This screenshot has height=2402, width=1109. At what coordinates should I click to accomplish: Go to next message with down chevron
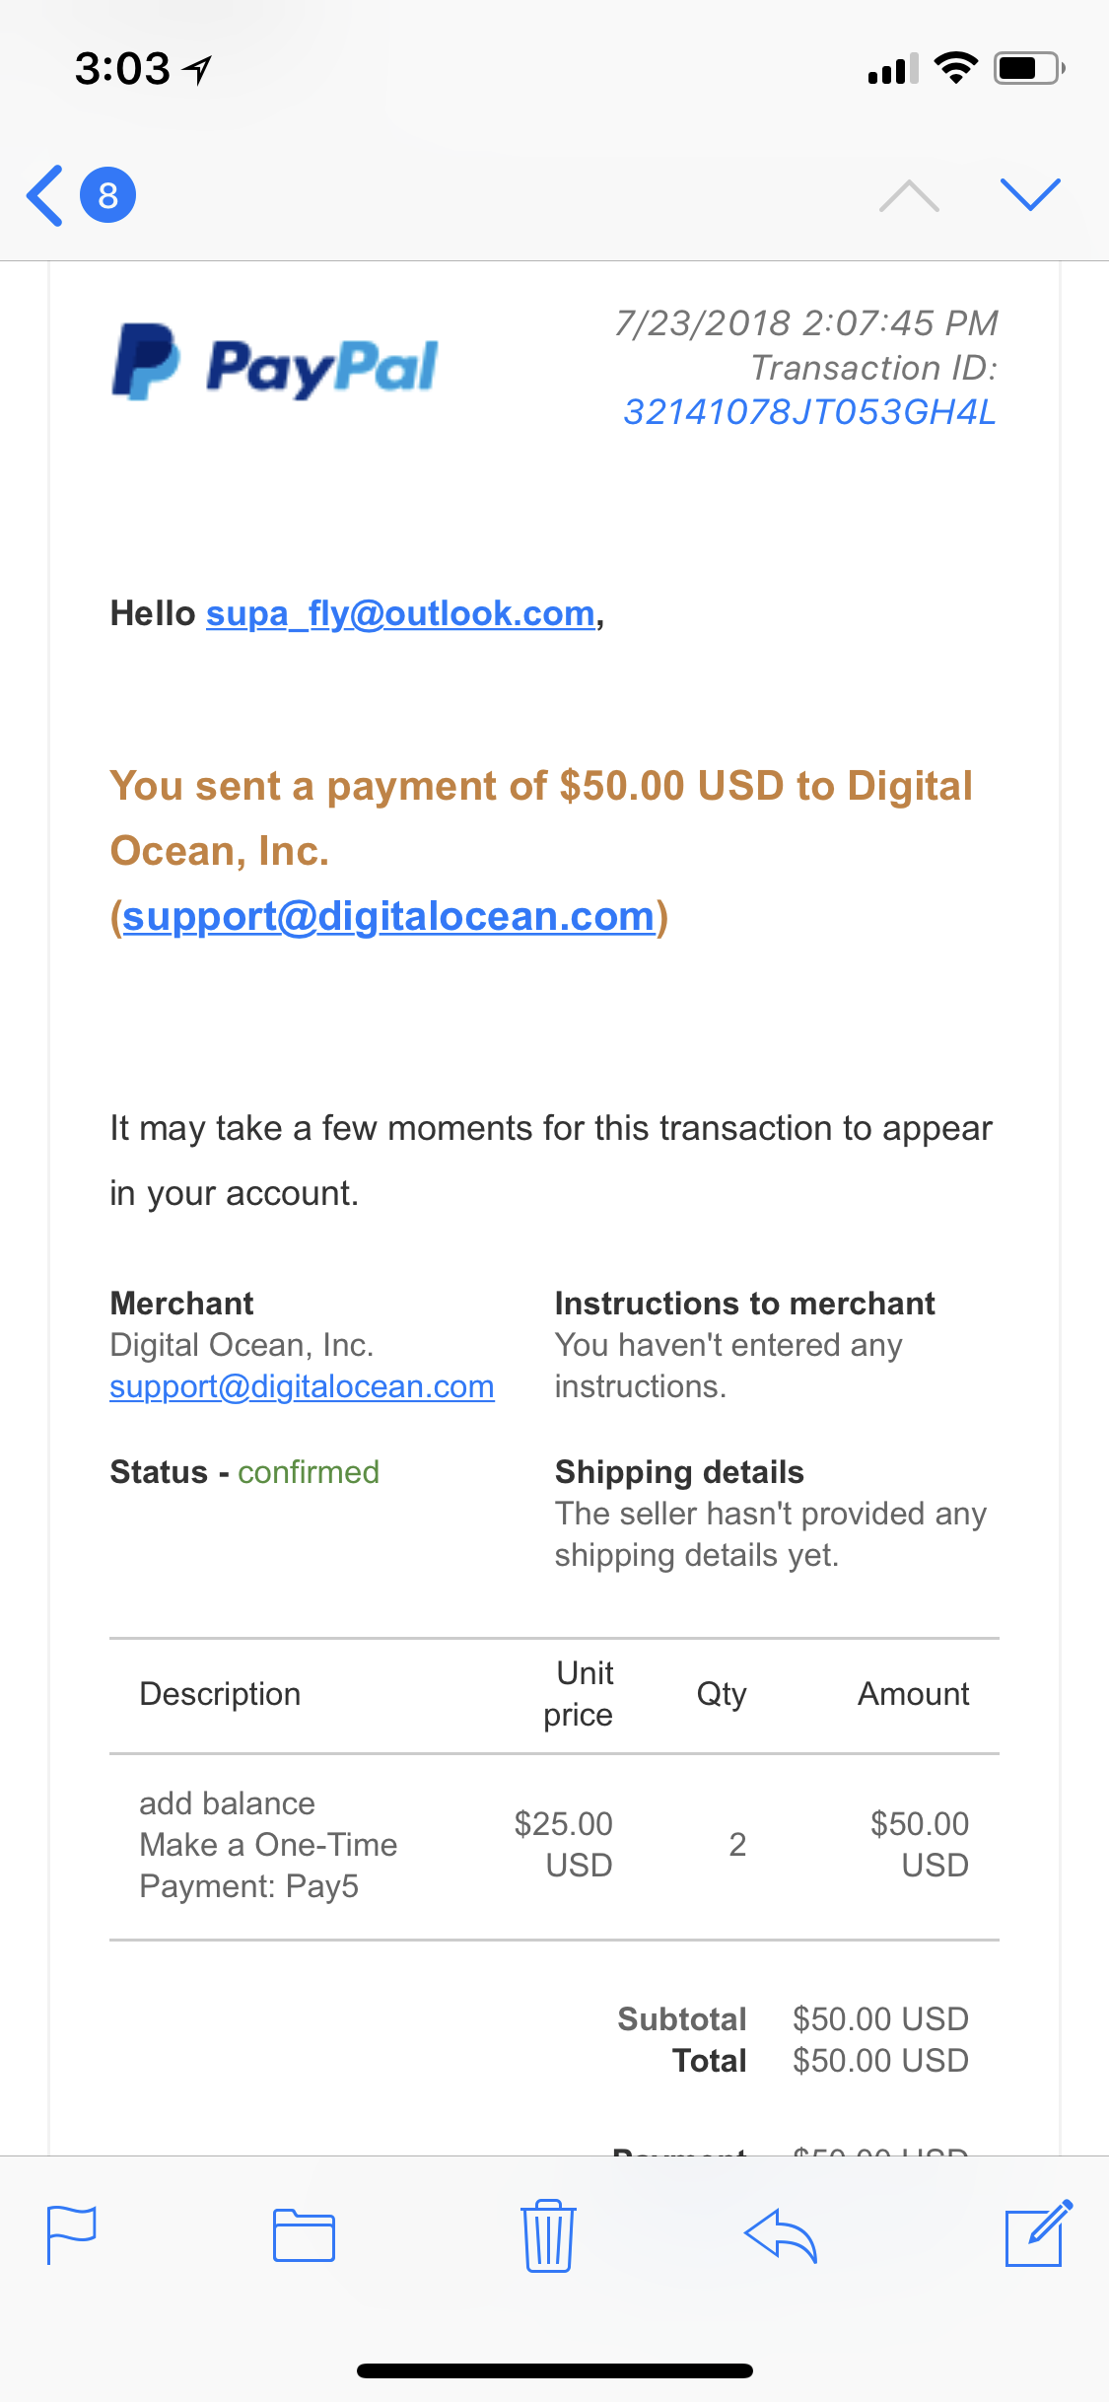coord(1030,194)
